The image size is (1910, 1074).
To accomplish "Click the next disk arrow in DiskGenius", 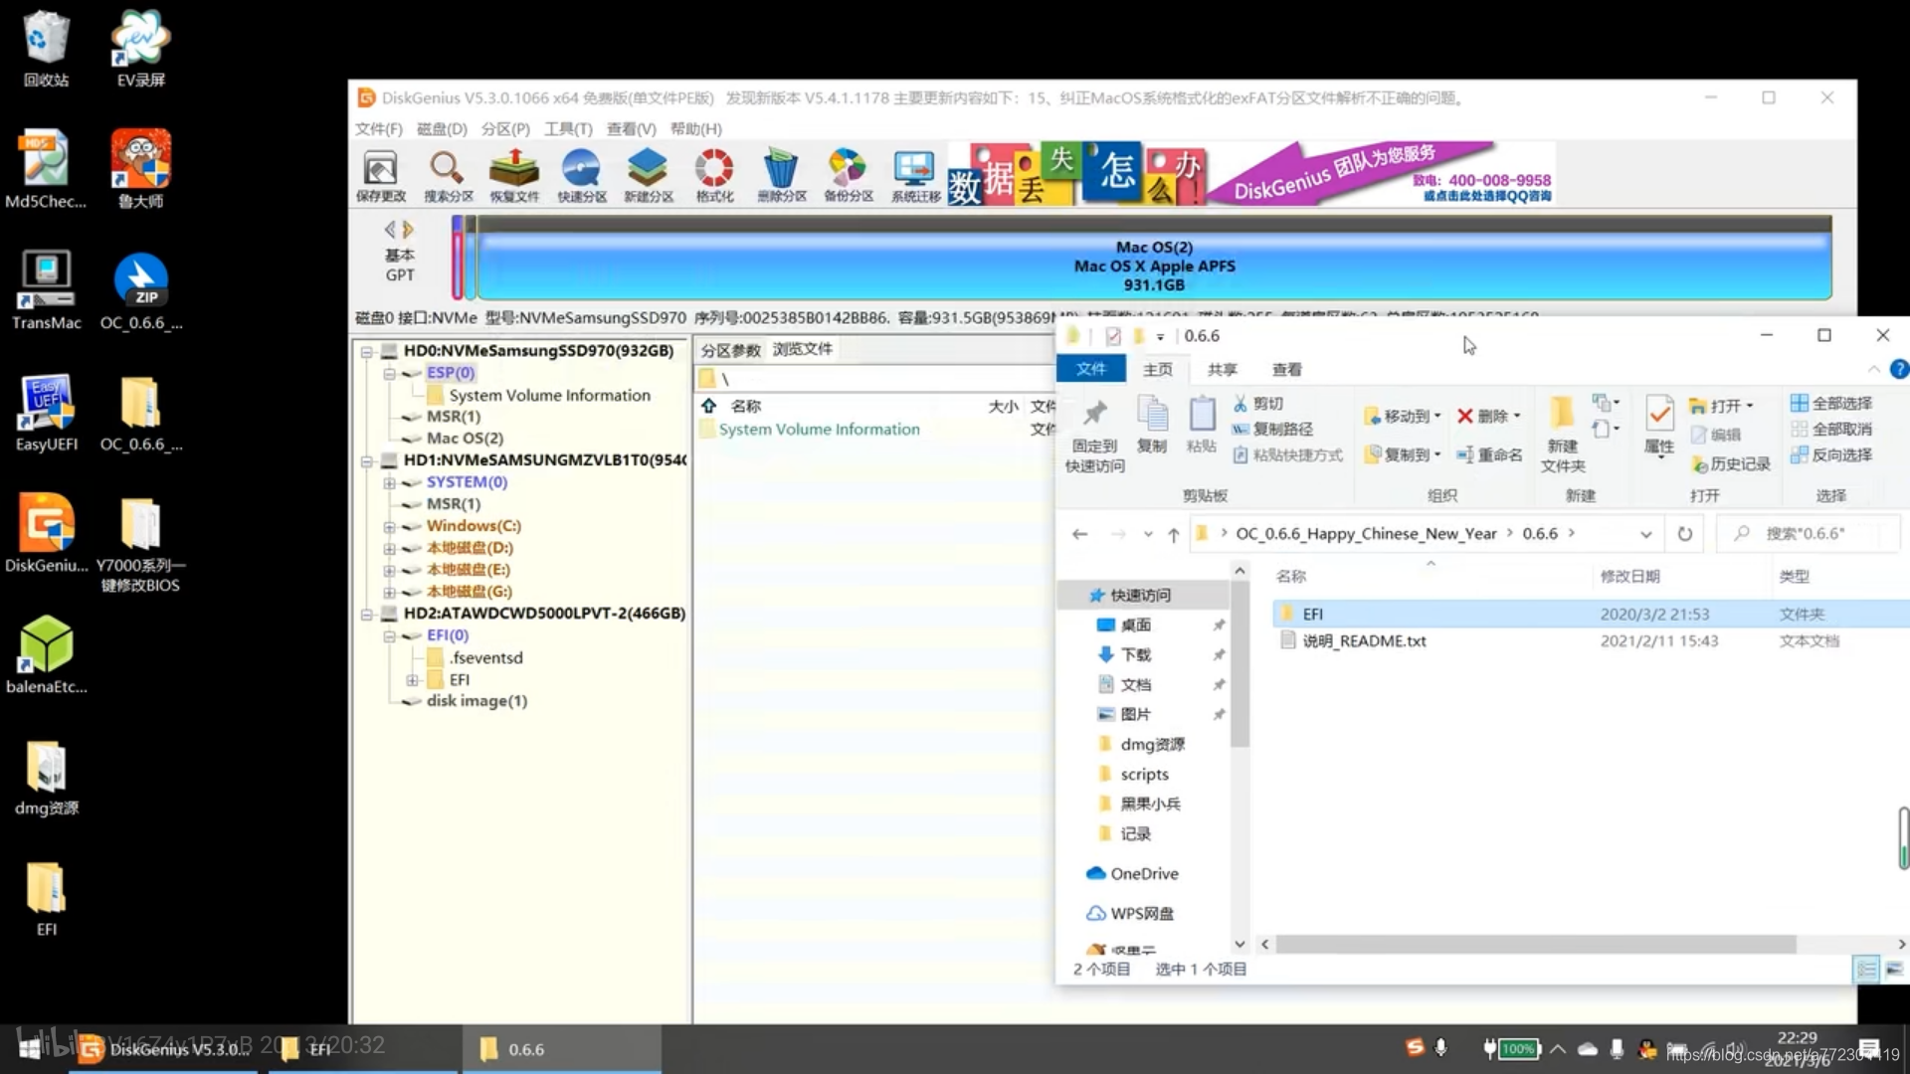I will pos(408,229).
